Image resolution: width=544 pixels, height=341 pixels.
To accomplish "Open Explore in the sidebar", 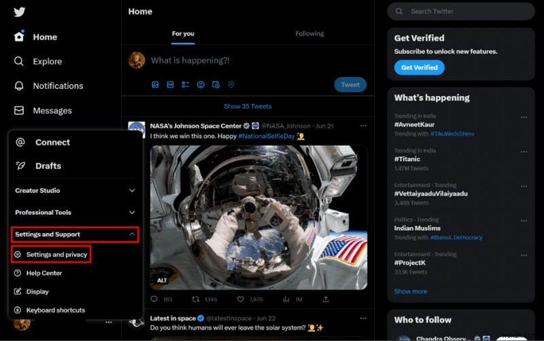I will 38,61.
